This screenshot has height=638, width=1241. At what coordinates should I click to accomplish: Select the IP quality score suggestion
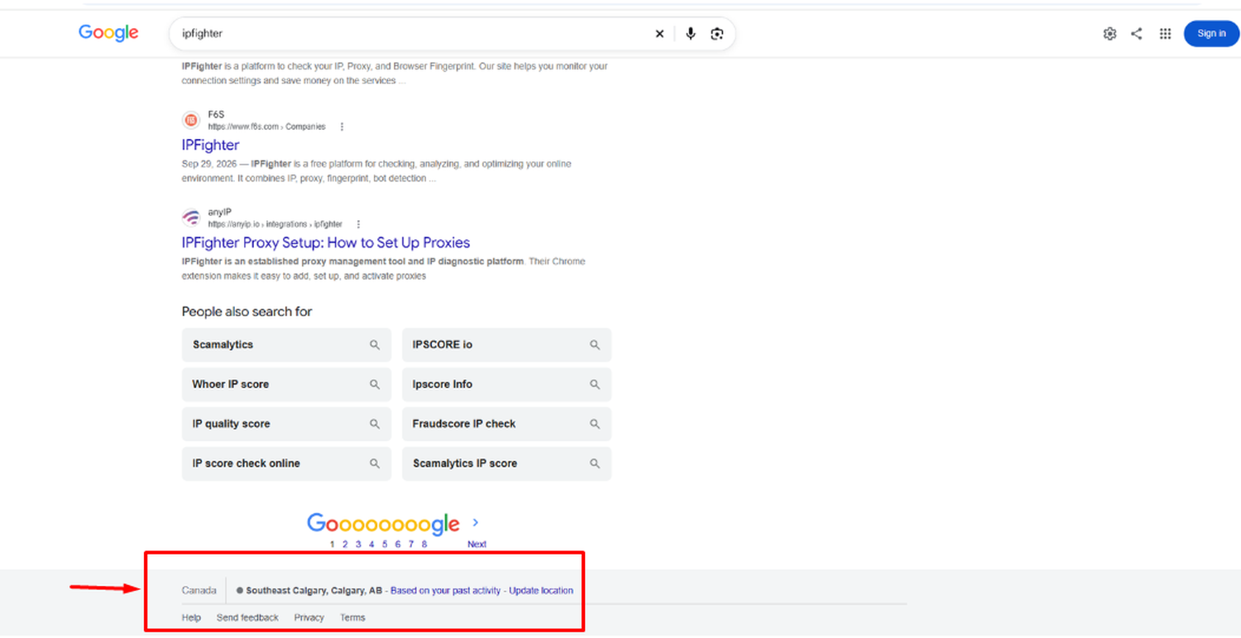point(286,425)
